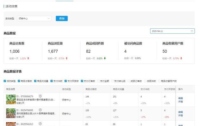Enable the 支付金额 column checkbox
202x126 pixels.
[98, 81]
